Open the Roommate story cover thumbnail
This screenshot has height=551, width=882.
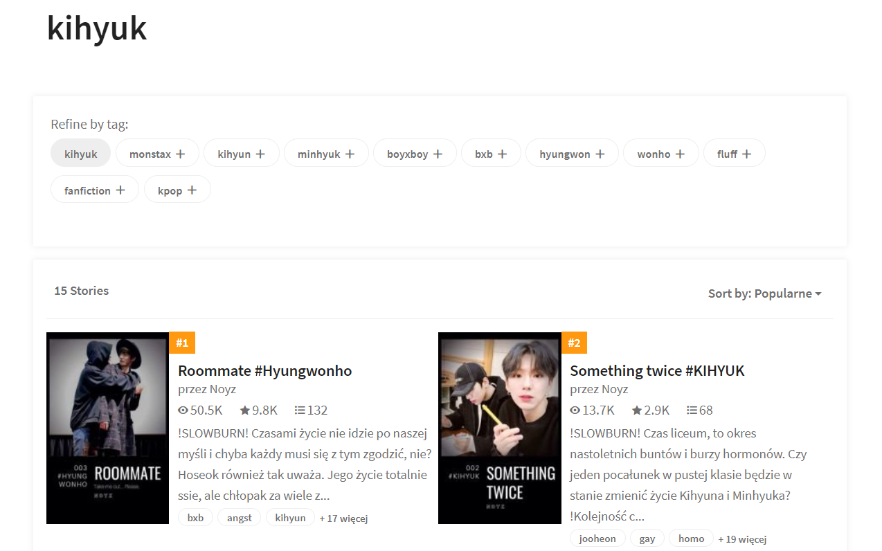click(107, 428)
